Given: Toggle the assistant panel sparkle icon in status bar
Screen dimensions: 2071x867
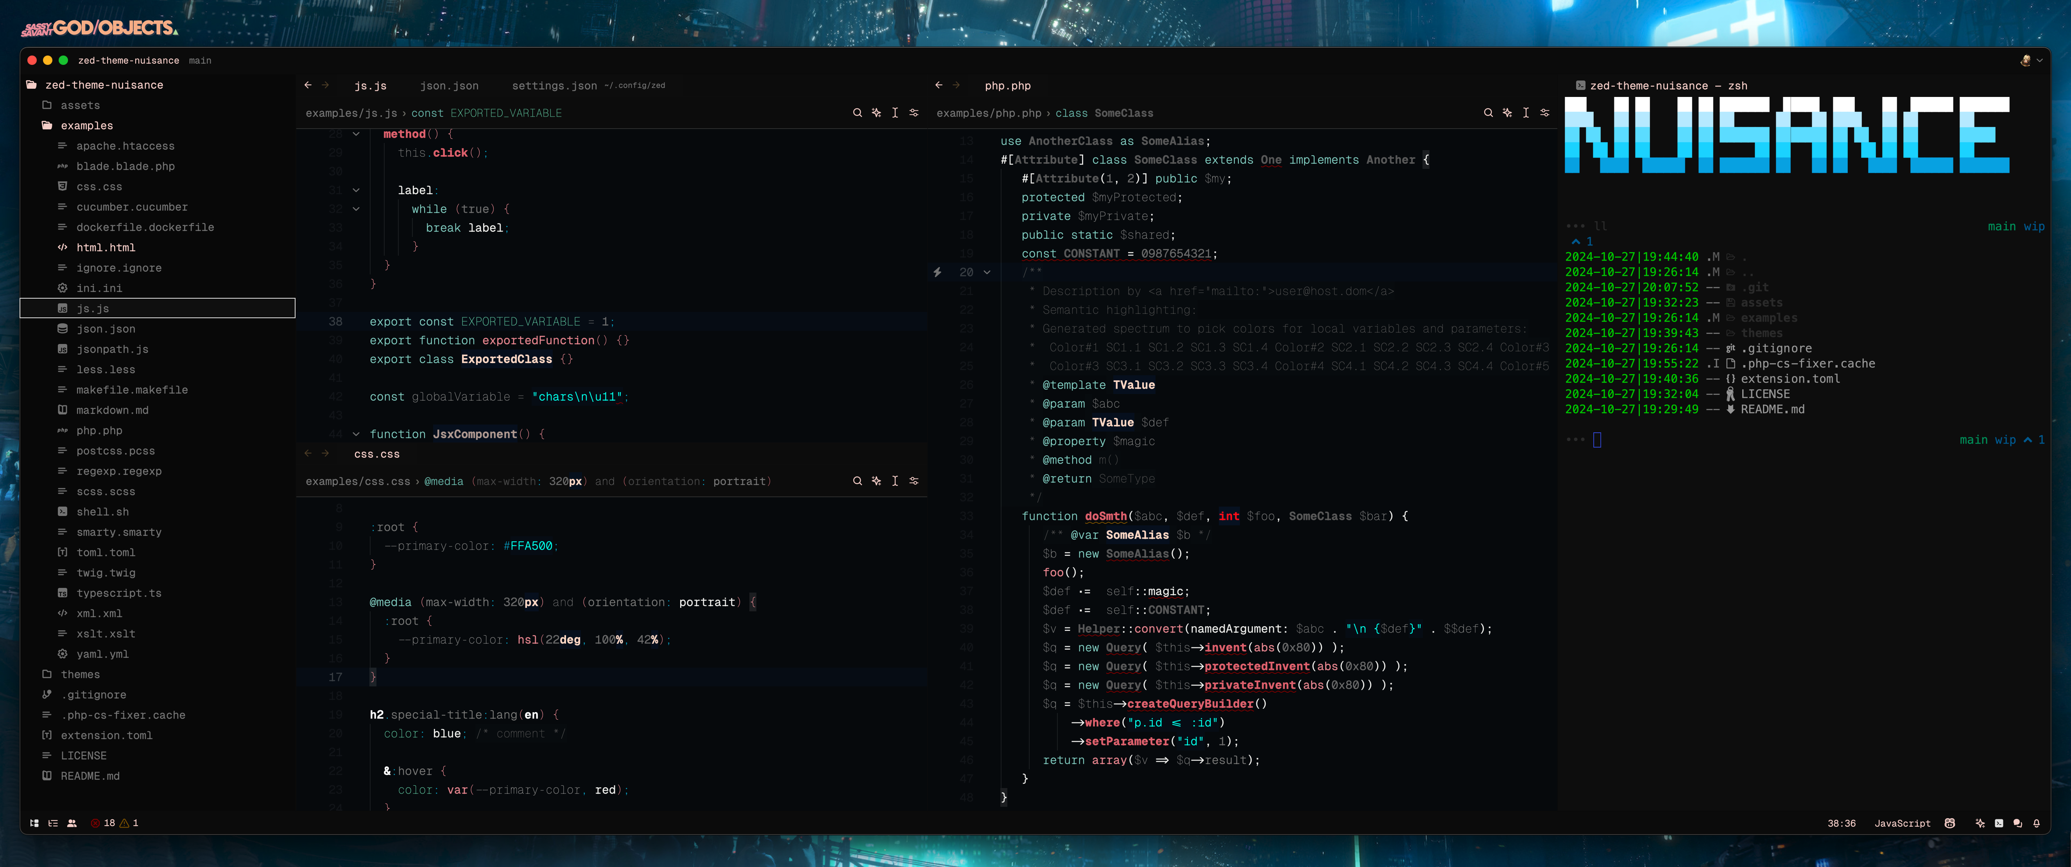Looking at the screenshot, I should [x=1980, y=823].
